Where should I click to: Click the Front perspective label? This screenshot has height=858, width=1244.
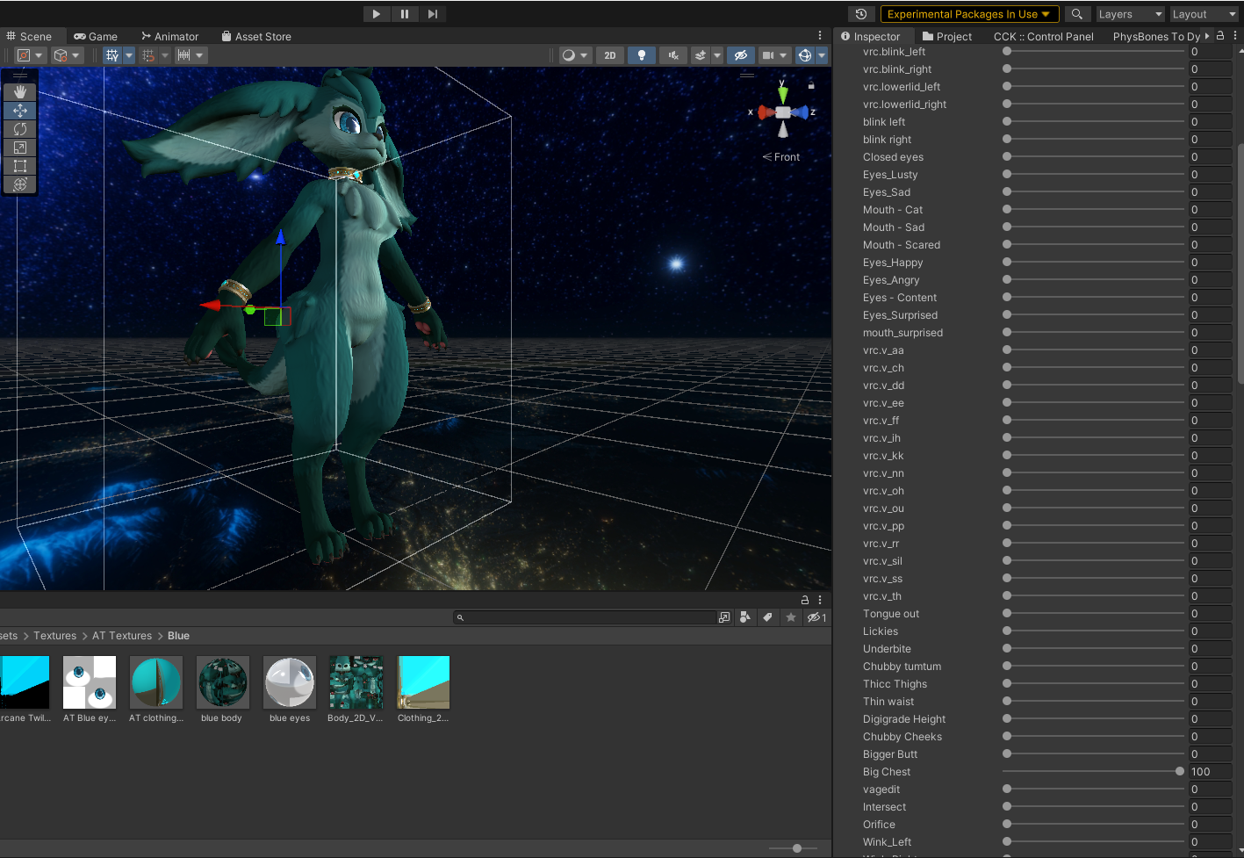coord(781,157)
